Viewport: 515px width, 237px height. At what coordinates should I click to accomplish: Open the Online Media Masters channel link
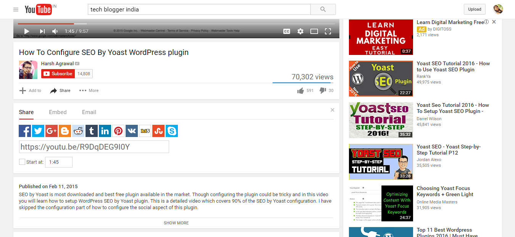pyautogui.click(x=437, y=202)
